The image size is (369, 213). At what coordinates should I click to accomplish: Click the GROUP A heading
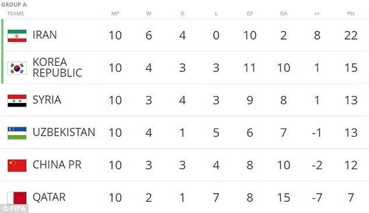click(14, 5)
